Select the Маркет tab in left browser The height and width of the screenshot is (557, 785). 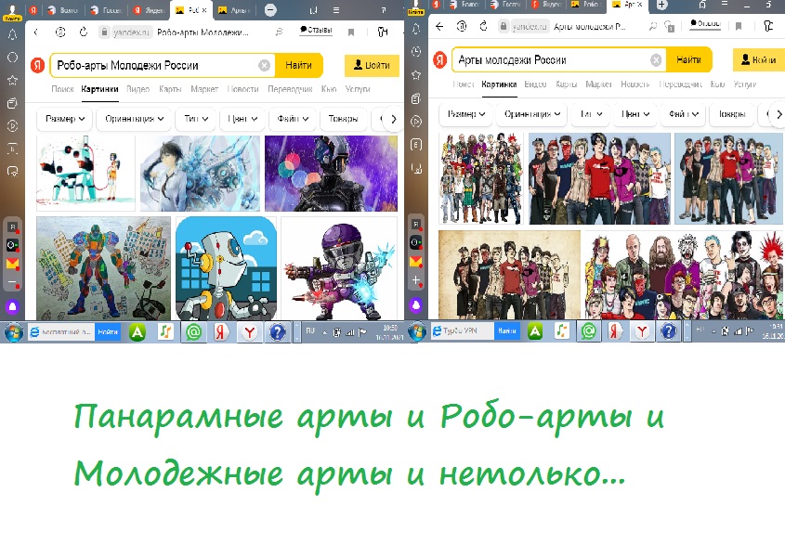pos(204,89)
